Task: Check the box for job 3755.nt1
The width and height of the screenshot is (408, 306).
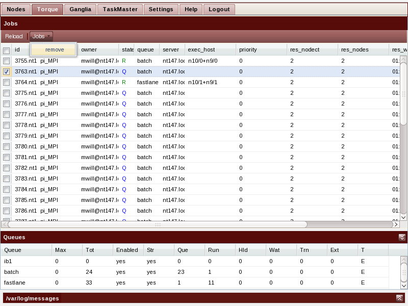Action: pos(7,61)
